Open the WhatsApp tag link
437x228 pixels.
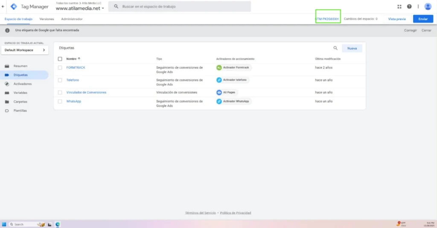pyautogui.click(x=73, y=102)
